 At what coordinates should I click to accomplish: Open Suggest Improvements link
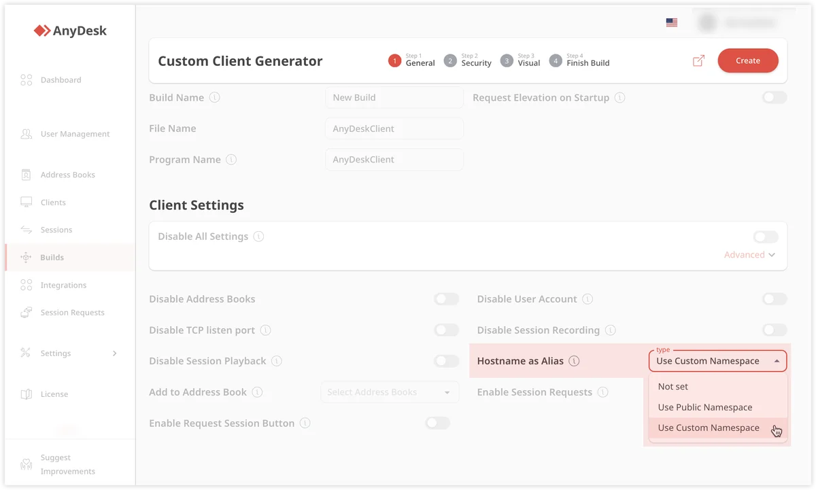(67, 465)
